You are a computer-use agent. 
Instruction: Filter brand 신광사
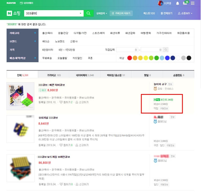click(x=74, y=41)
